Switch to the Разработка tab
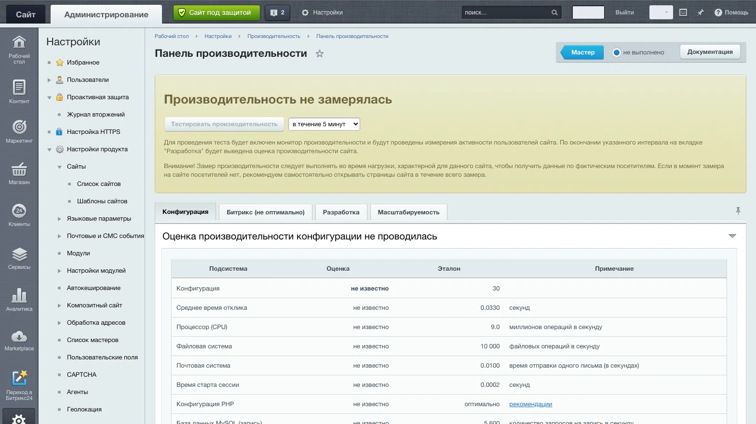The width and height of the screenshot is (756, 424). click(x=341, y=212)
